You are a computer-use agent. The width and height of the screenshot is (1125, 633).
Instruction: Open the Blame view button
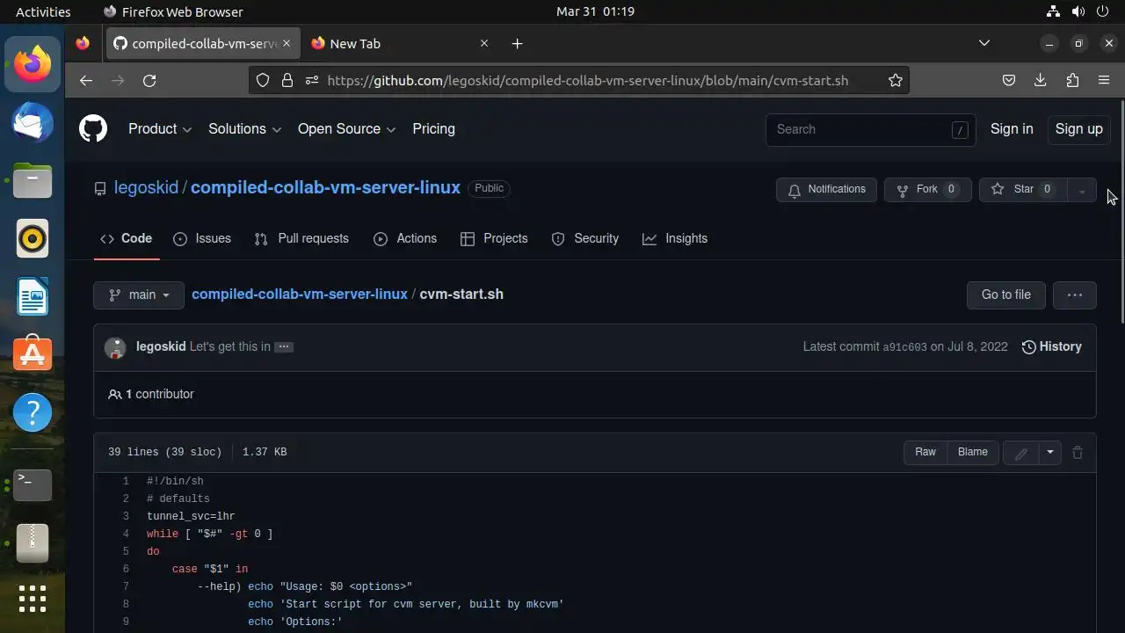(x=972, y=452)
